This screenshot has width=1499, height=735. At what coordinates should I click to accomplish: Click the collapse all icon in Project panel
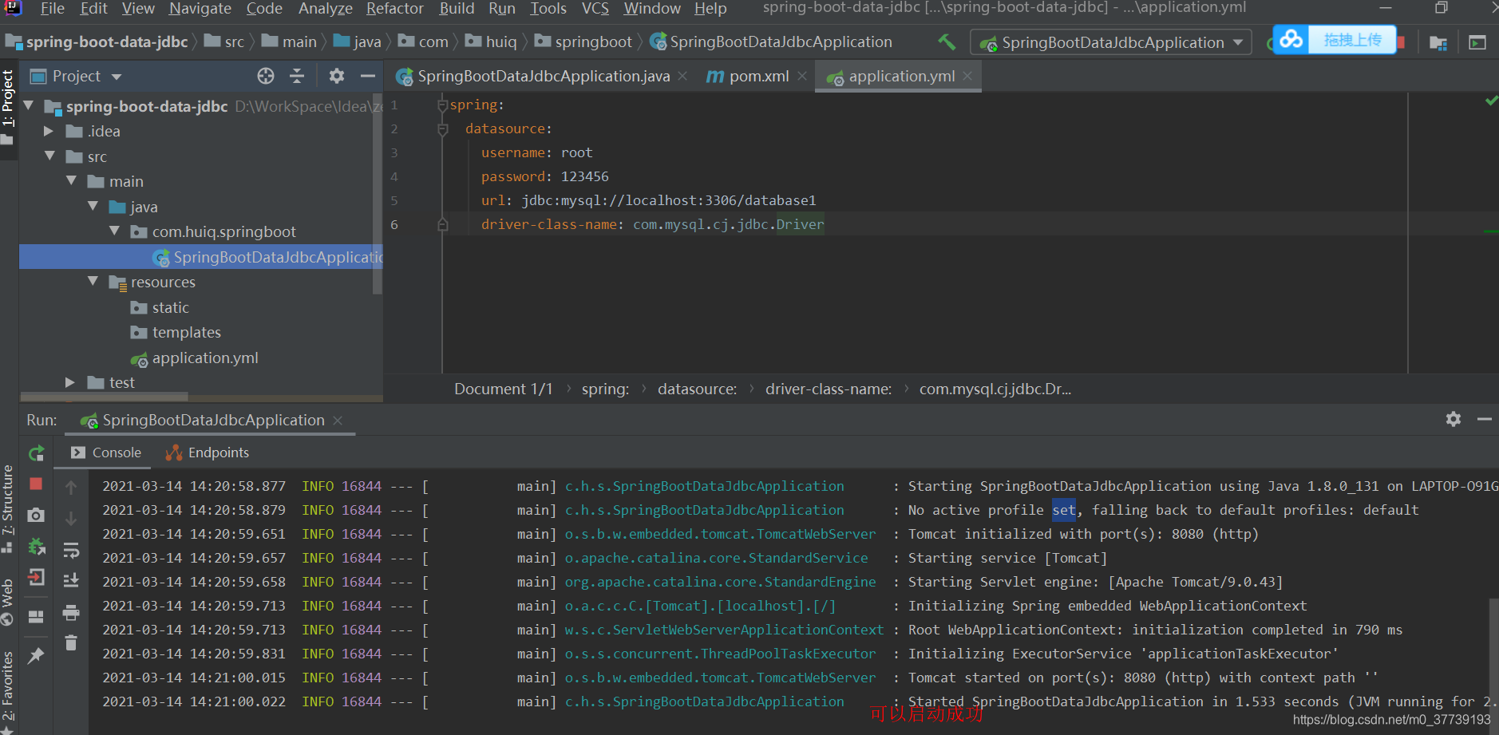297,76
